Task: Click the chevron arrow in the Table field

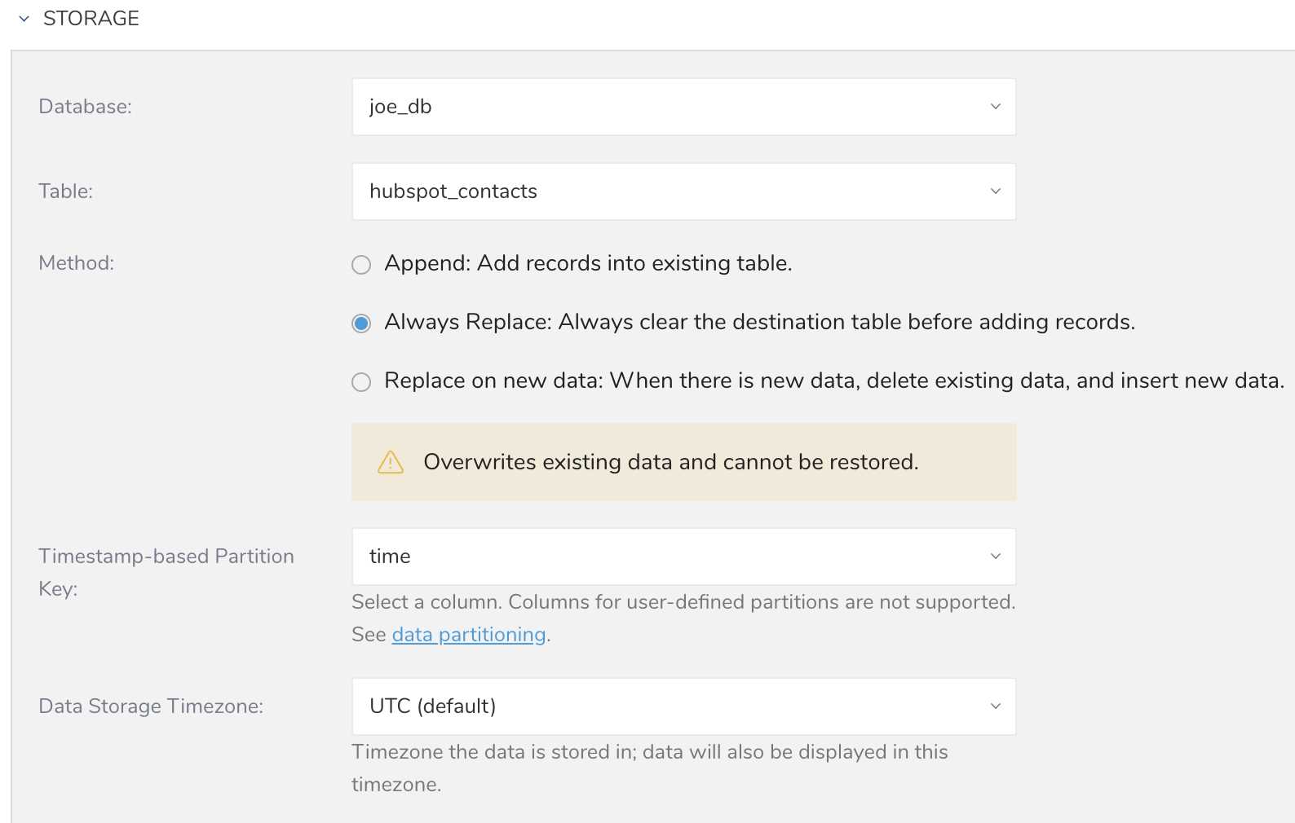Action: tap(995, 191)
